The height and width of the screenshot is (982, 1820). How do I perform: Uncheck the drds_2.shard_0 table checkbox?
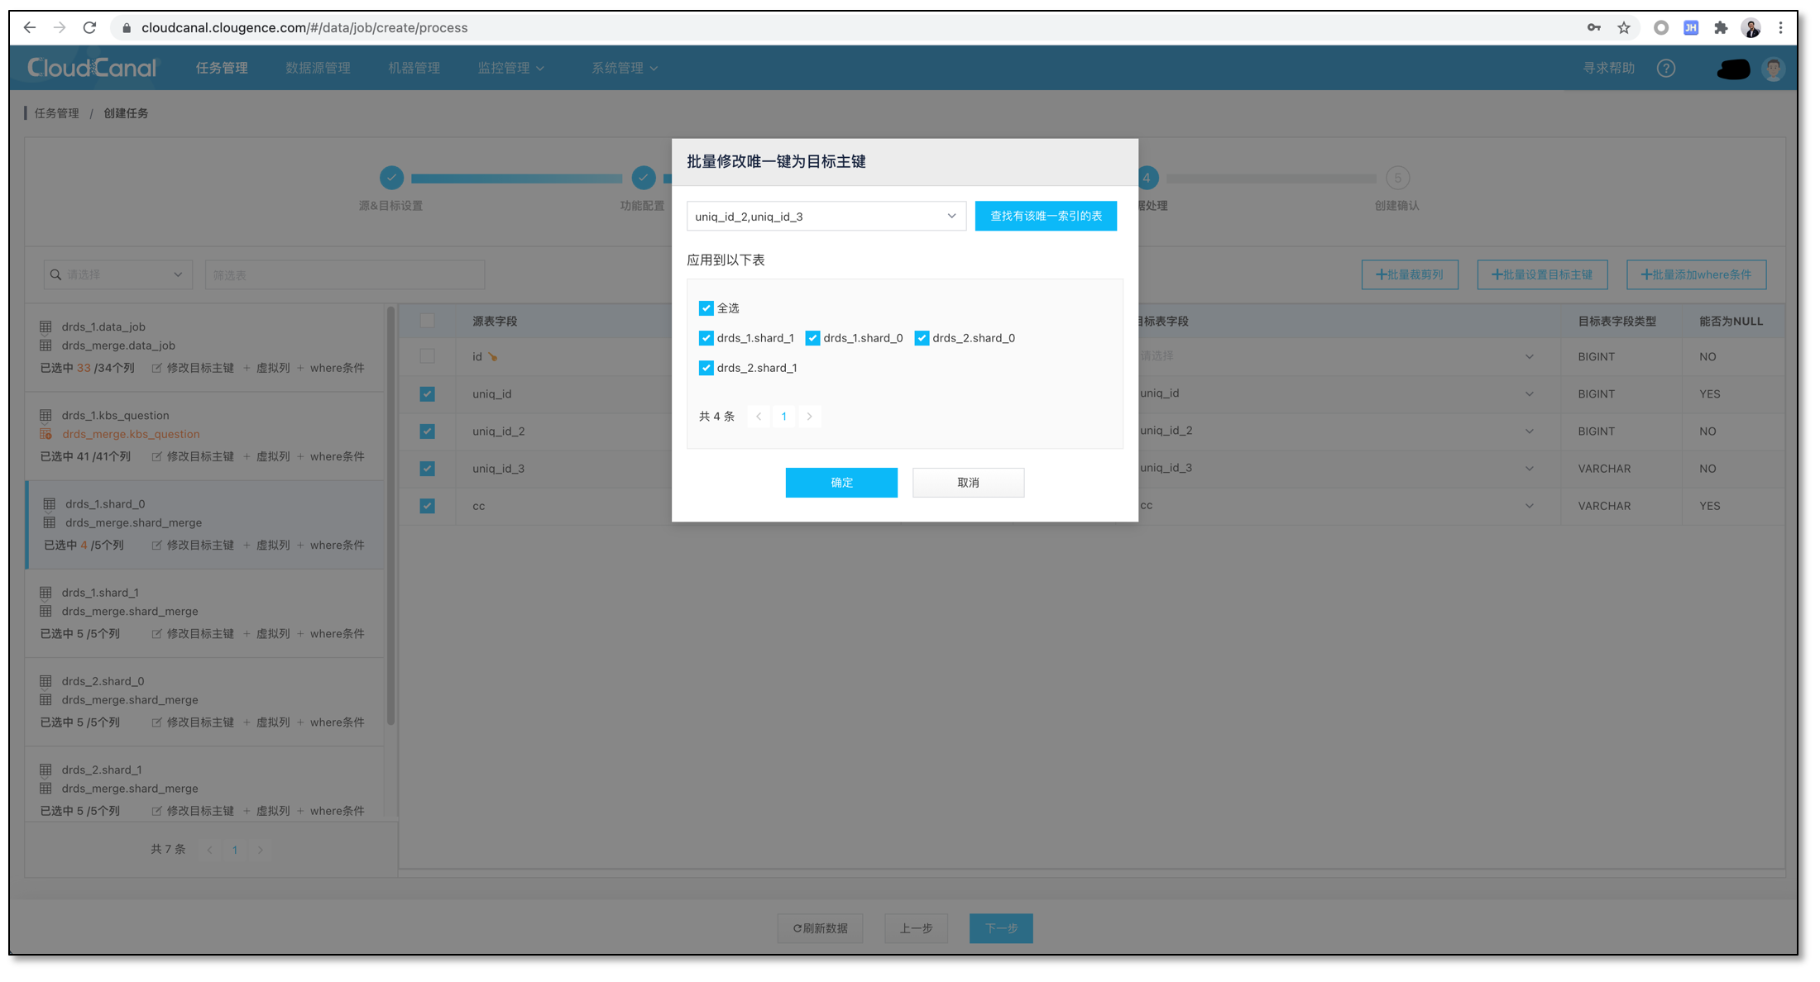(x=922, y=338)
